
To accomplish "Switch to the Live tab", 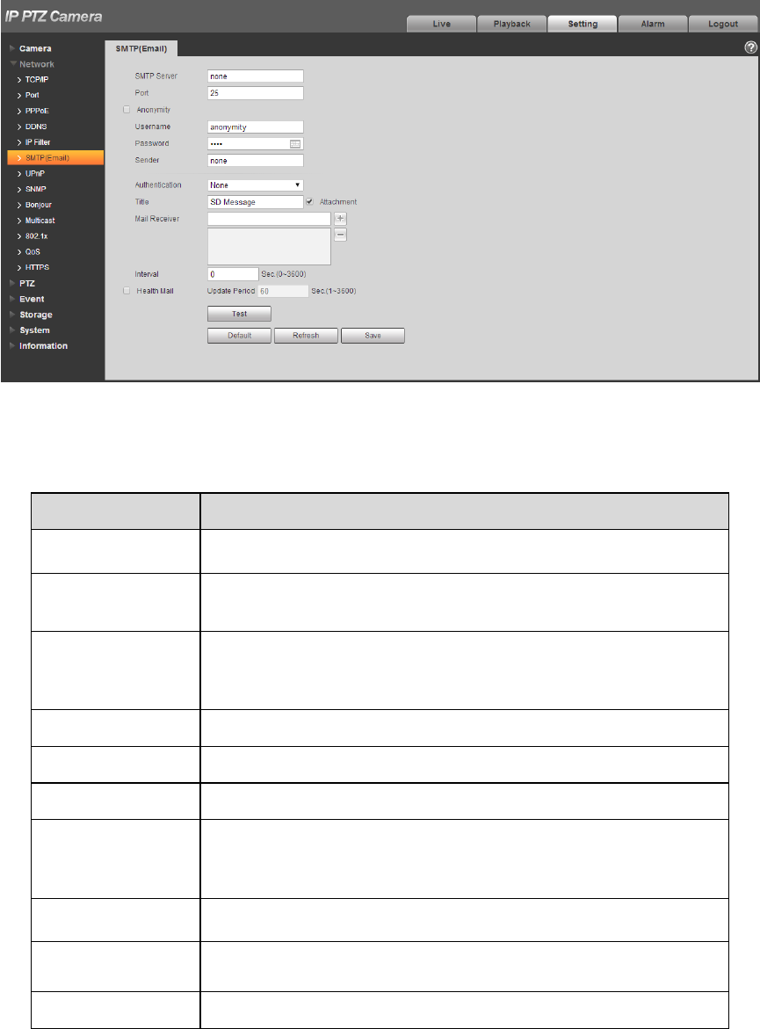I will (x=442, y=24).
